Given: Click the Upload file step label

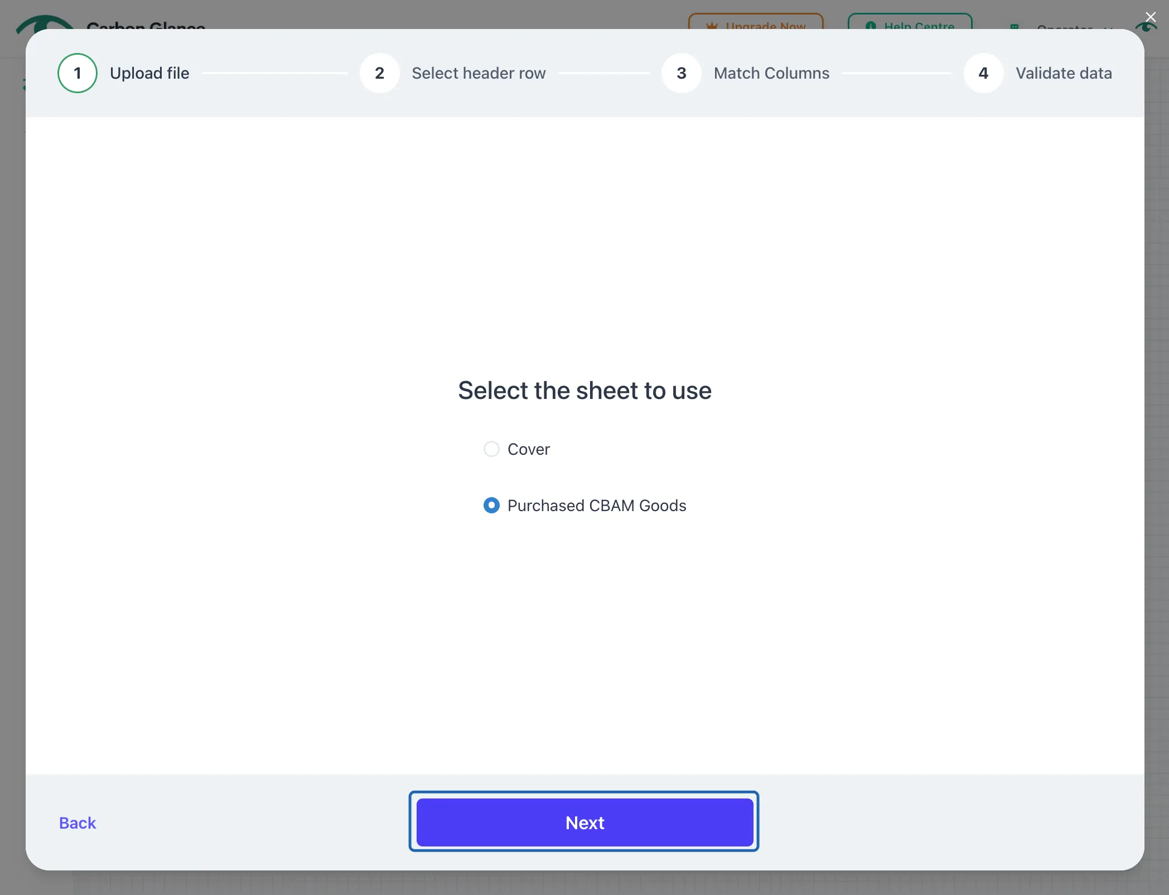Looking at the screenshot, I should click(149, 73).
